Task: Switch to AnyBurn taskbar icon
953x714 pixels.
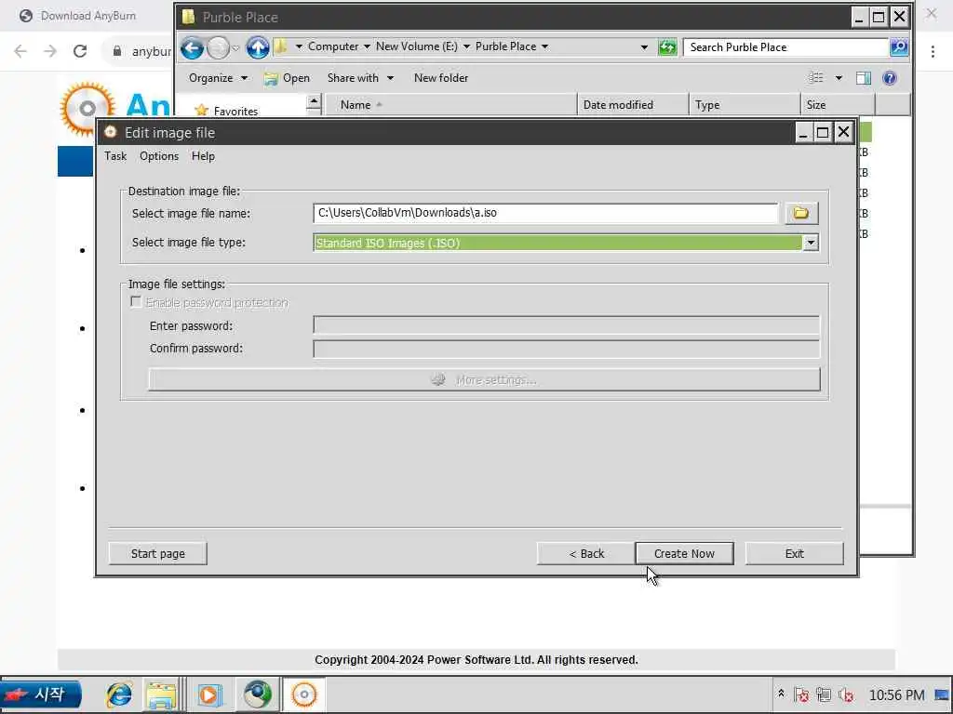Action: coord(304,694)
